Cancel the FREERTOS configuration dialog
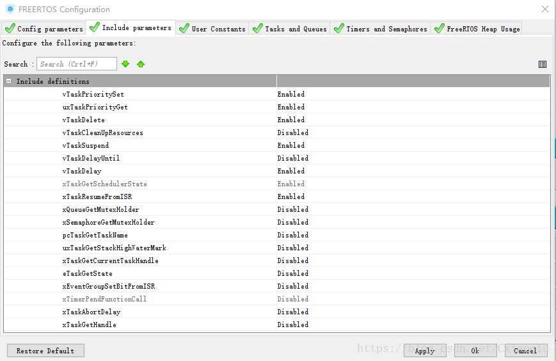This screenshot has width=556, height=361. click(525, 350)
